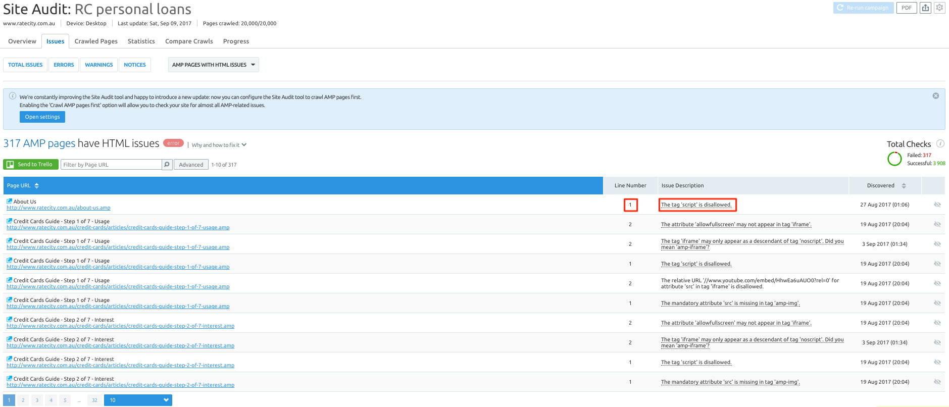Click the share/export icon beside PDF
This screenshot has height=407, width=949.
click(925, 8)
